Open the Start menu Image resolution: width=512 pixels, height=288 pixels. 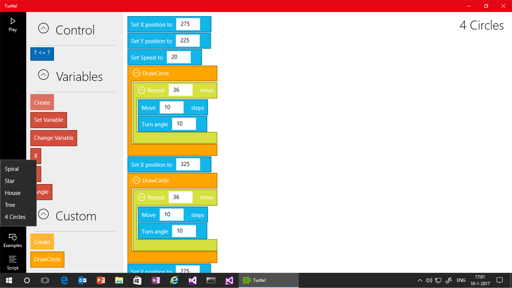[9, 280]
